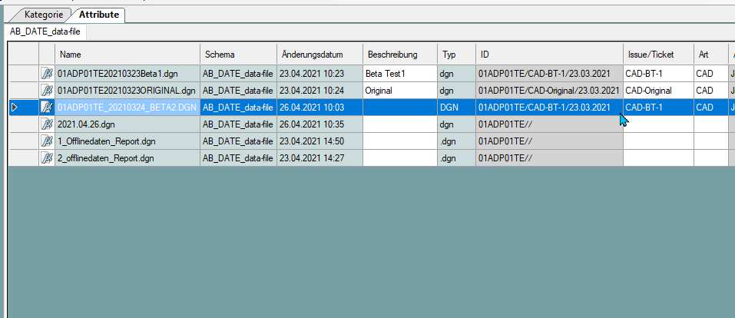The width and height of the screenshot is (735, 318).
Task: Click the 'CAD-Original' Issue/Ticket cell
Action: (x=659, y=91)
